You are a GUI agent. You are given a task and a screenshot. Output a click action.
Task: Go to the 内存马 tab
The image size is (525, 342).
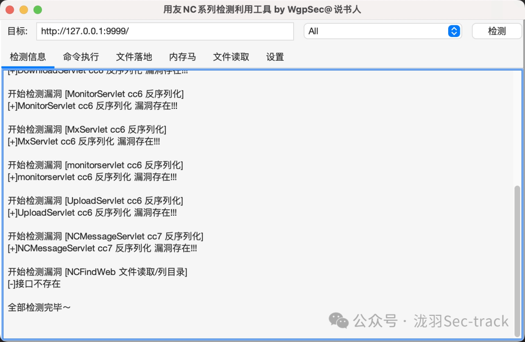[182, 57]
